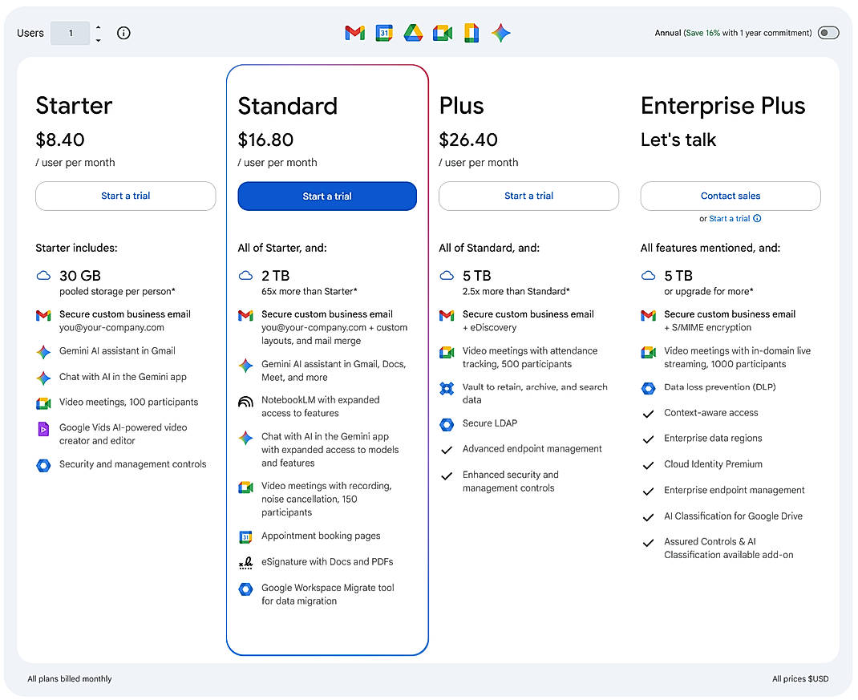Viewport: 858px width, 700px height.
Task: Click Admin icon beside Workspace Migrate tool
Action: (x=245, y=589)
